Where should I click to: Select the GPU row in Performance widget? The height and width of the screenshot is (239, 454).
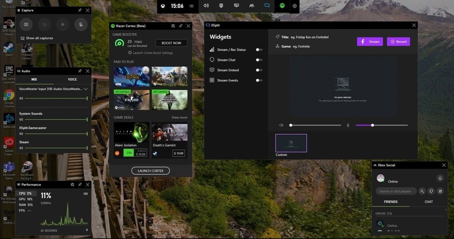(26, 199)
